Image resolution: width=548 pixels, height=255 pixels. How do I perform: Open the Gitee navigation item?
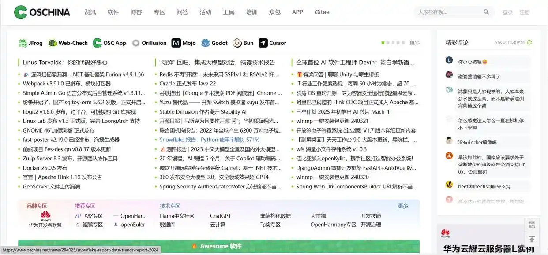coord(322,12)
